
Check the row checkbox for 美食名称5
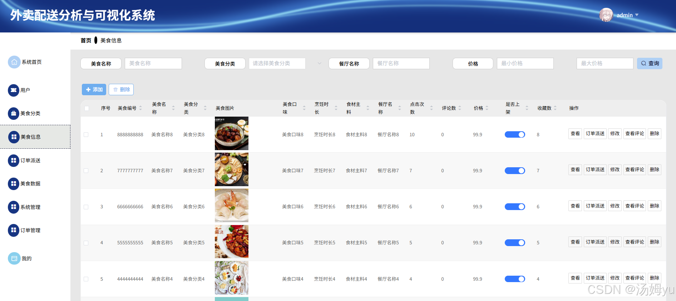pos(86,243)
